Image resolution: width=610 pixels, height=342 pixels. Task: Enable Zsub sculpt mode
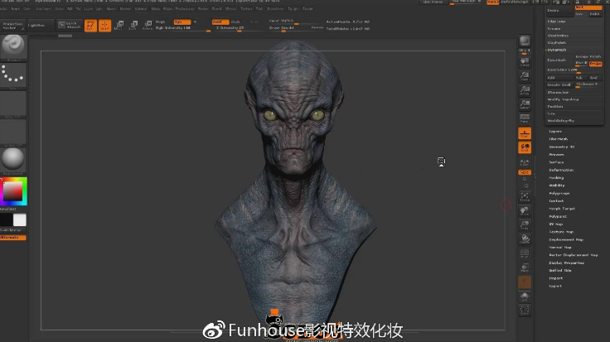pos(235,22)
